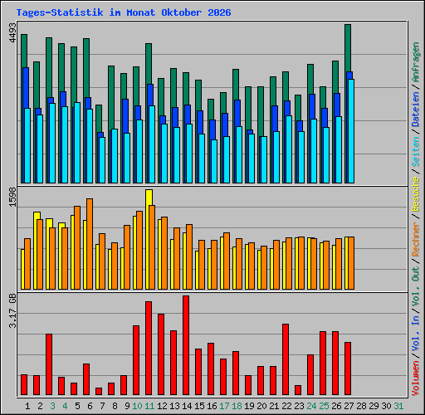The width and height of the screenshot is (425, 415).
Task: Click the '1598' axis maximum label
Action: [x=13, y=197]
